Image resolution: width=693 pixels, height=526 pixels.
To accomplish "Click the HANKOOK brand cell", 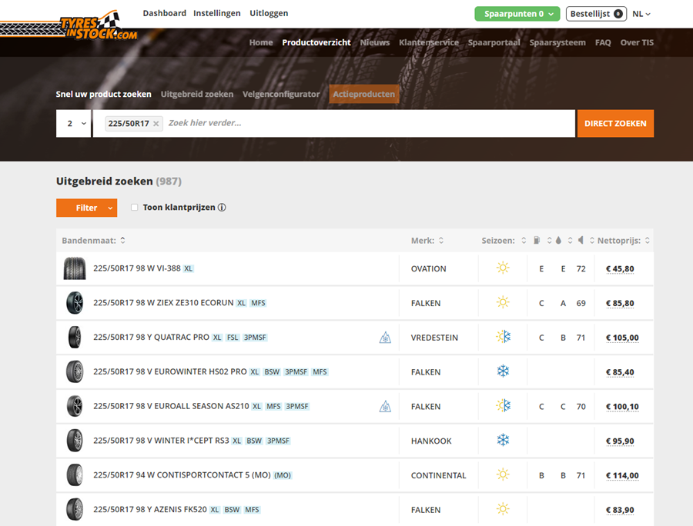I will 431,441.
